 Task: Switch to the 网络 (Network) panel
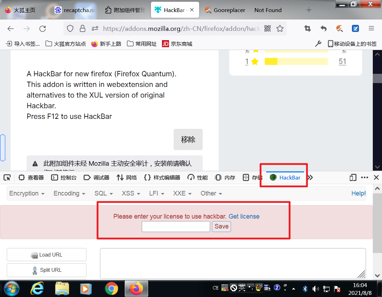(x=126, y=177)
